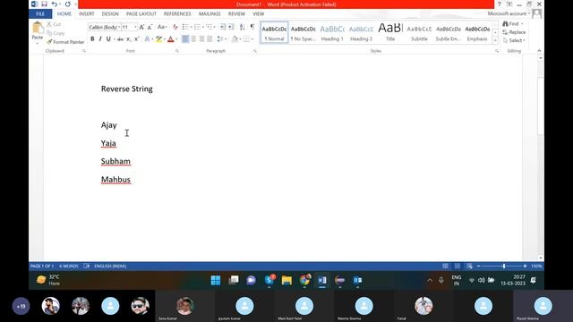Switch to the DESIGN tab
The height and width of the screenshot is (322, 573).
pos(110,13)
